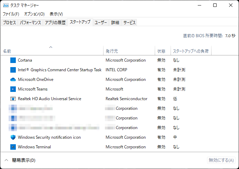Click Microsoft publisher cell in Teams row
The height and width of the screenshot is (169, 239).
pos(114,89)
